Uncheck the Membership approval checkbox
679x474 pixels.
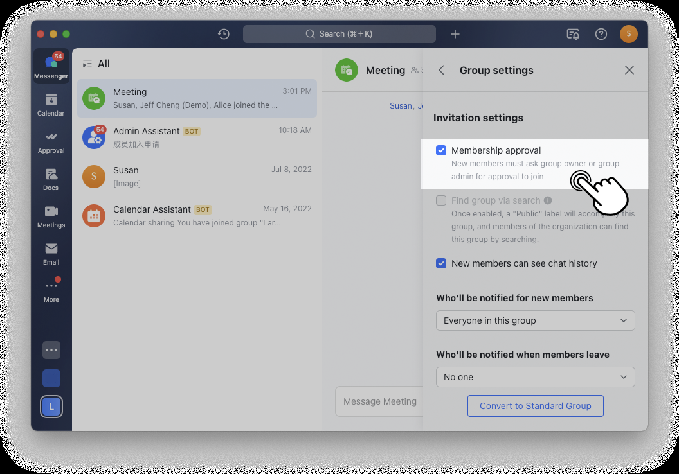pos(441,150)
